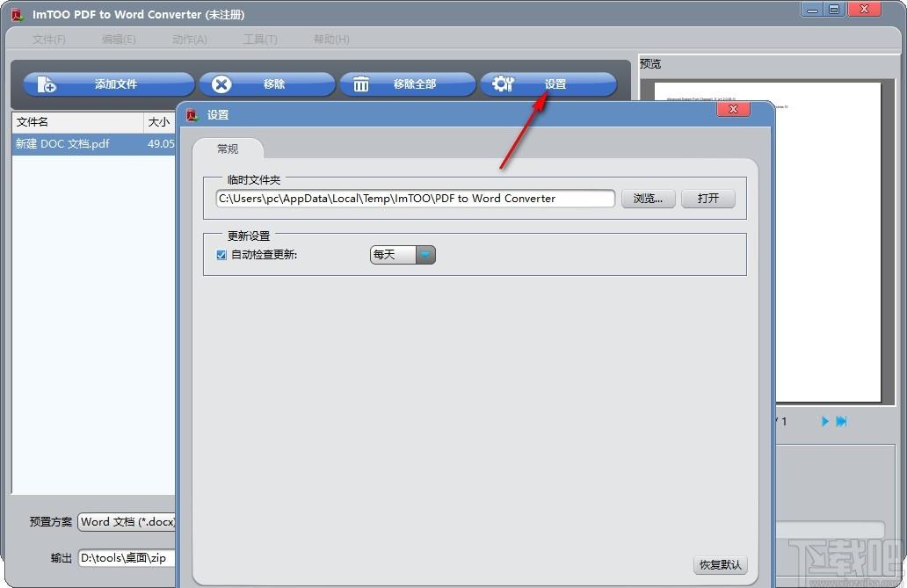Maximize the ImTOO main window
This screenshot has height=588, width=907.
coord(834,10)
